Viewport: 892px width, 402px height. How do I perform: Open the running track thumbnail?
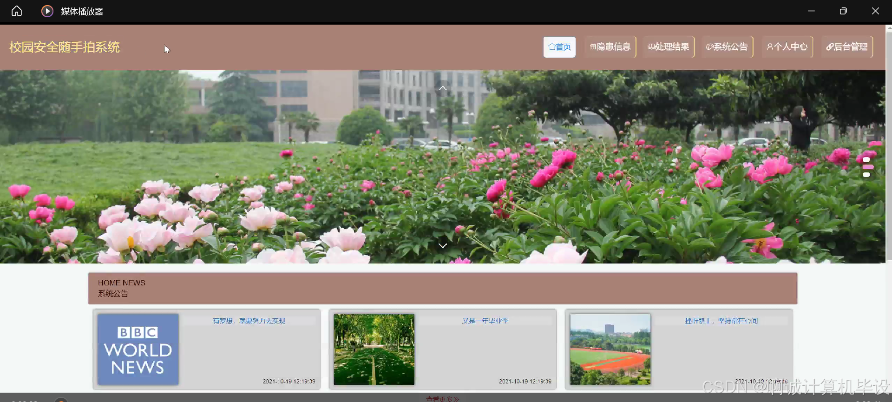click(x=610, y=349)
